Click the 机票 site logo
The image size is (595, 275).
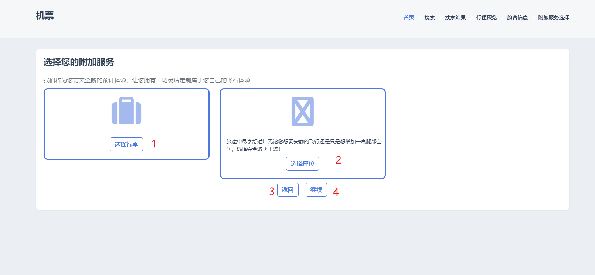(x=45, y=16)
